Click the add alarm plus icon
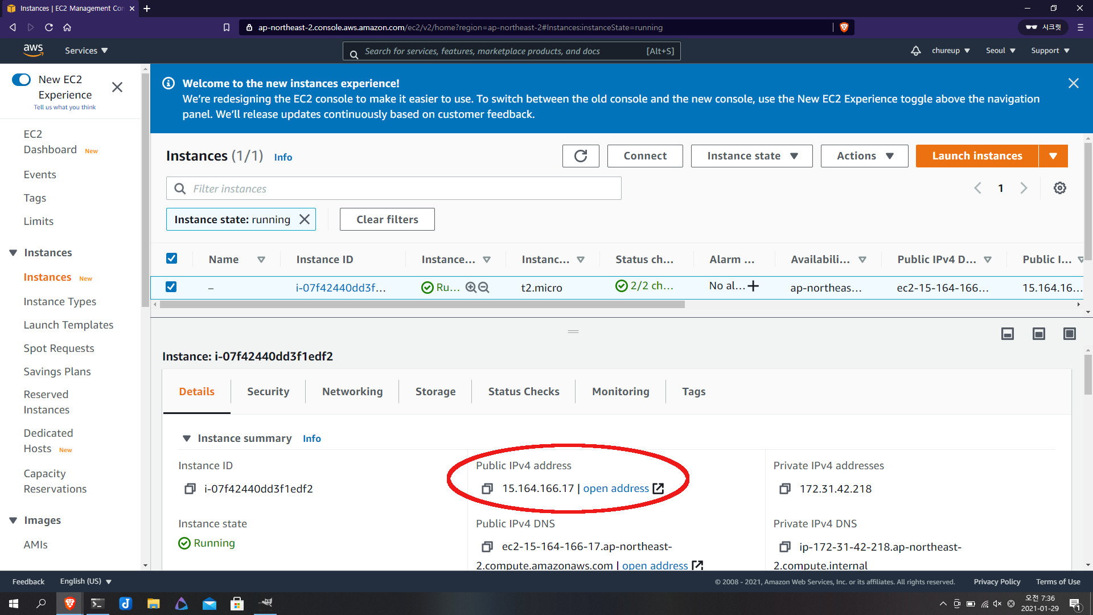The image size is (1093, 615). [753, 286]
